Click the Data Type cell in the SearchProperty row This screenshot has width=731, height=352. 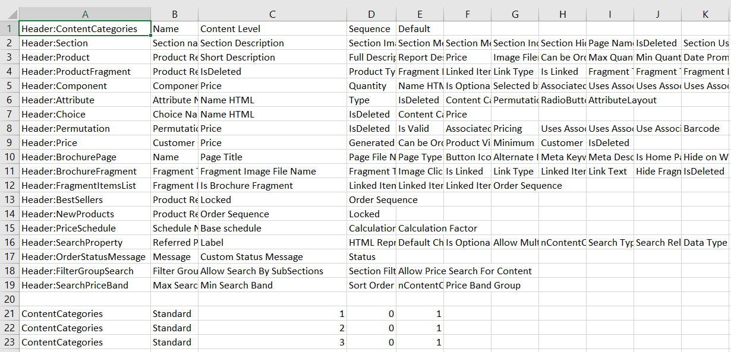pos(705,242)
